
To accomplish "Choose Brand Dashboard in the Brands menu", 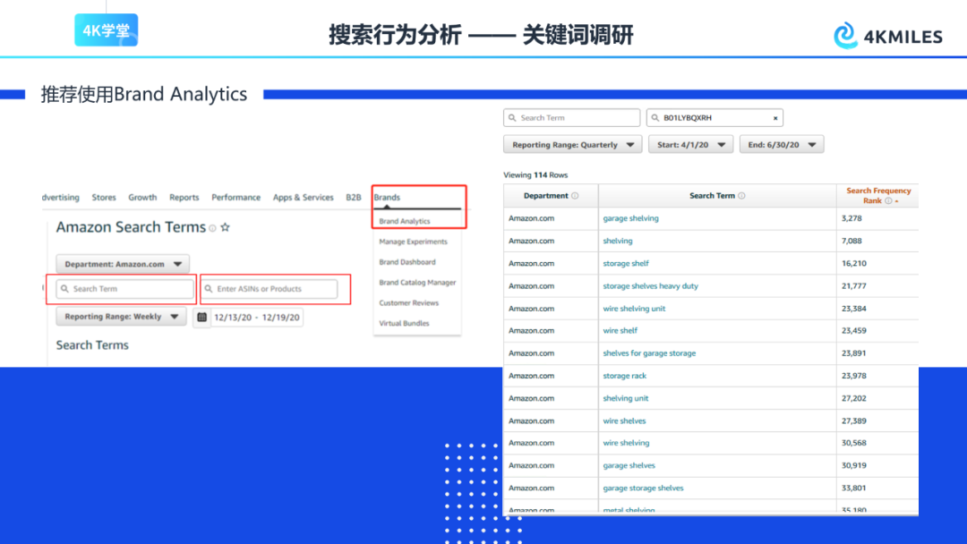I will click(x=407, y=262).
